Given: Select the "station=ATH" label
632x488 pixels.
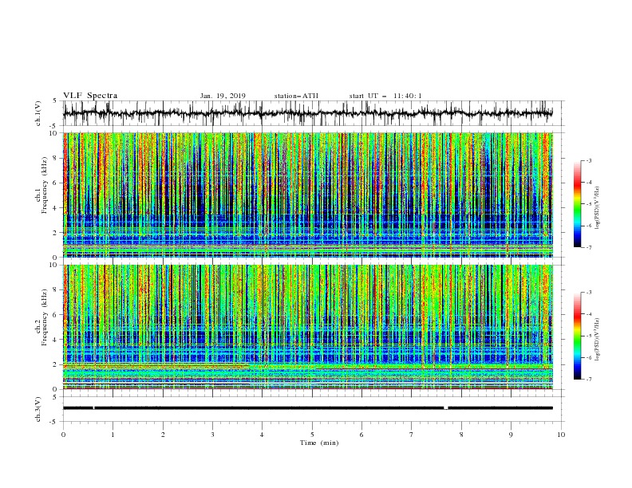Looking at the screenshot, I should coord(296,96).
